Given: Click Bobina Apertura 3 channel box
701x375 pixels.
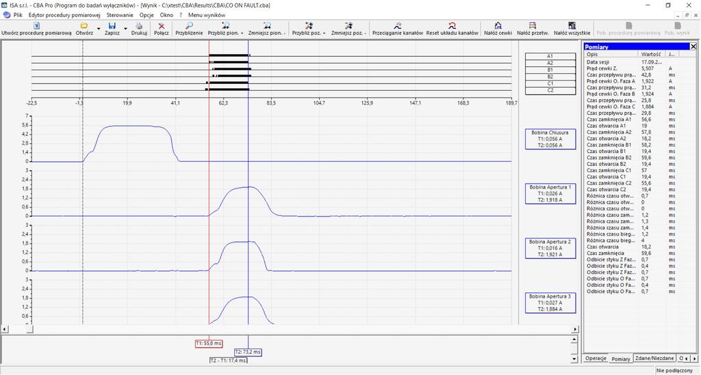Looking at the screenshot, I should [550, 303].
